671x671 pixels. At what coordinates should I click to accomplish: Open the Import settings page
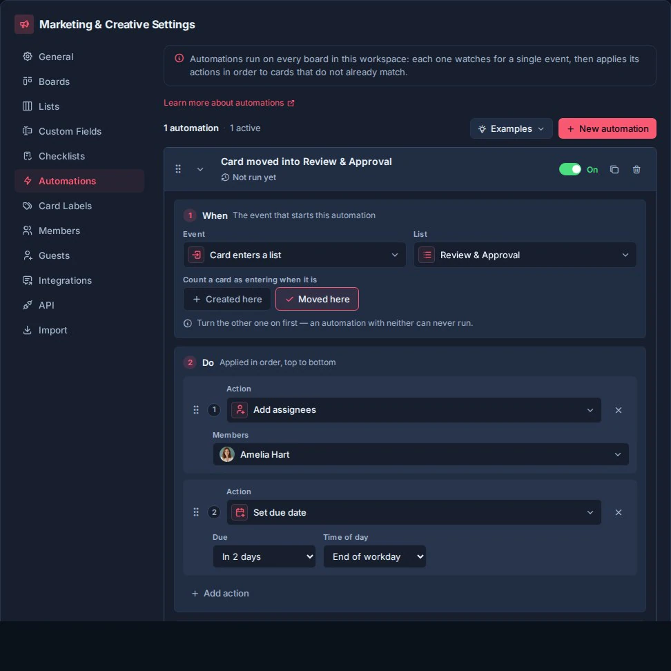79,330
